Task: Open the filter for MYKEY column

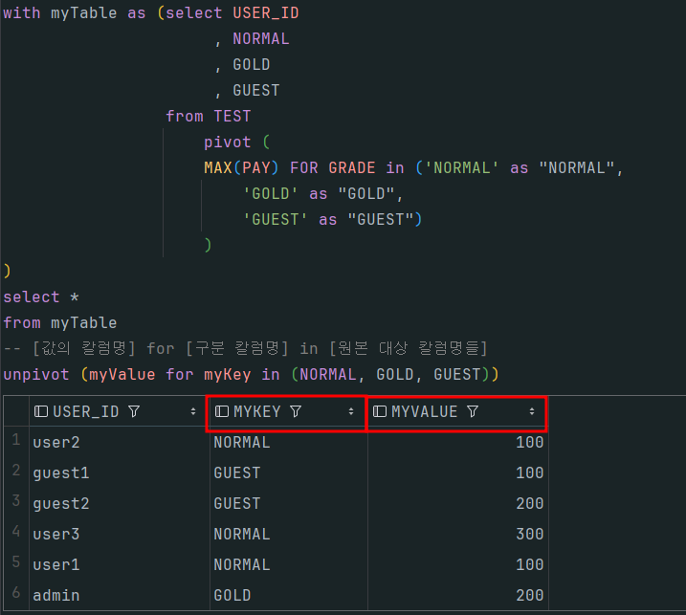Action: click(296, 411)
